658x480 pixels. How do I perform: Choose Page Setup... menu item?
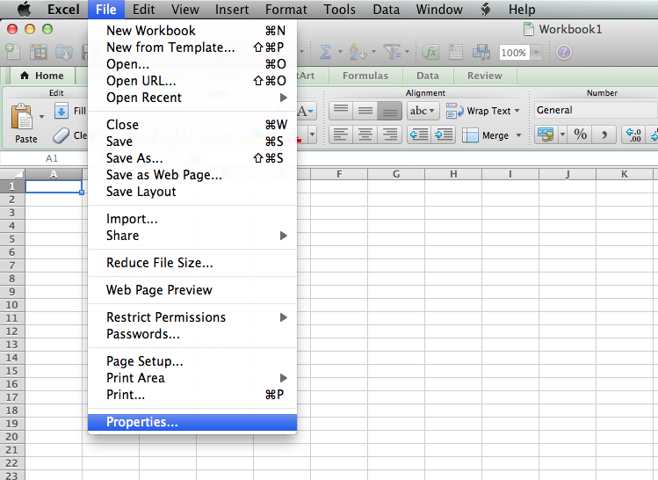coord(192,361)
